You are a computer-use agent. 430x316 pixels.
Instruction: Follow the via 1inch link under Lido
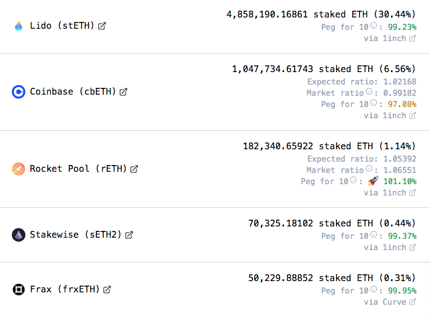click(390, 38)
